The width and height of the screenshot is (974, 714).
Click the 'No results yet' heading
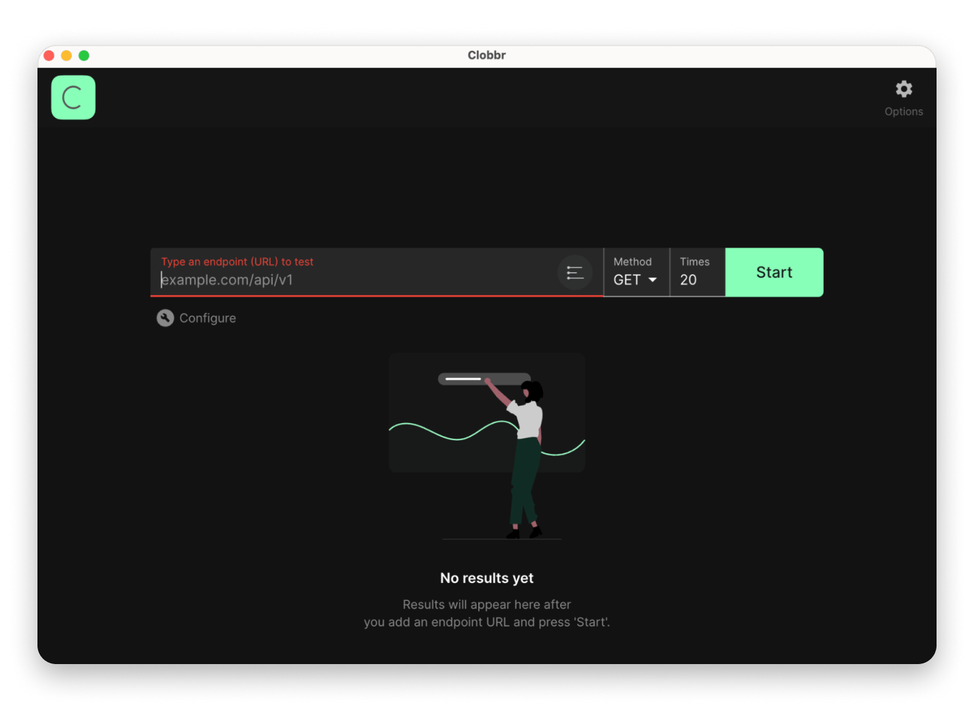(x=487, y=578)
